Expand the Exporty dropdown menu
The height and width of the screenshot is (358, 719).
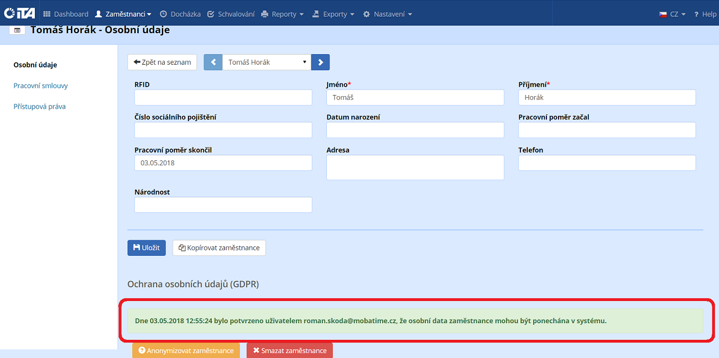333,14
